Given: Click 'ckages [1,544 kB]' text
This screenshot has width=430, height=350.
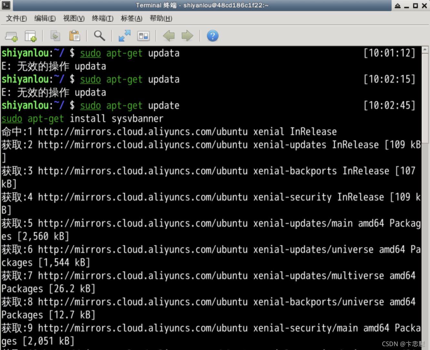Looking at the screenshot, I should (x=46, y=262).
